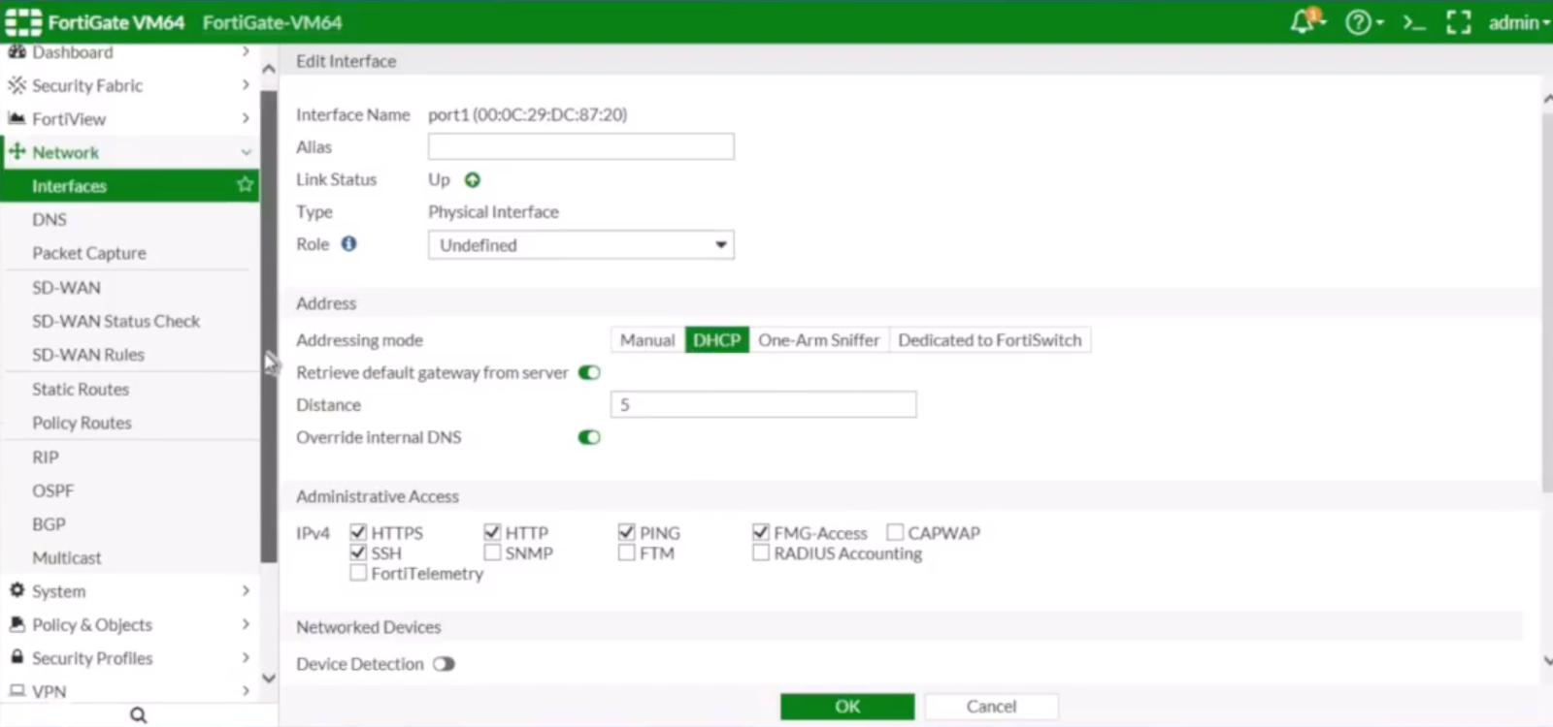1553x727 pixels.
Task: Toggle Retrieve default gateway from server
Action: point(589,372)
